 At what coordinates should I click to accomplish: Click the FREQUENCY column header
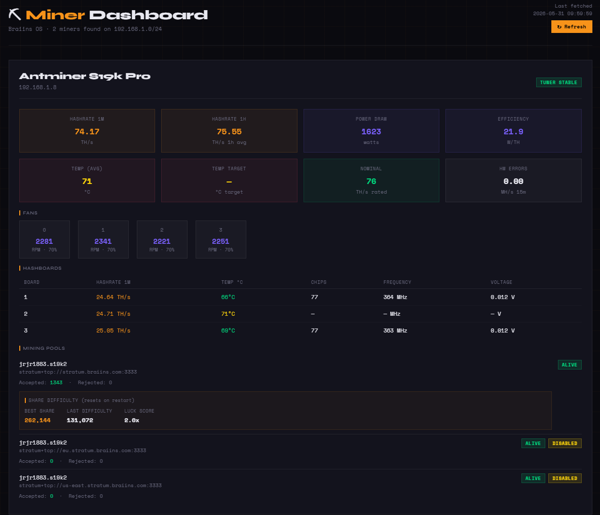pyautogui.click(x=397, y=282)
